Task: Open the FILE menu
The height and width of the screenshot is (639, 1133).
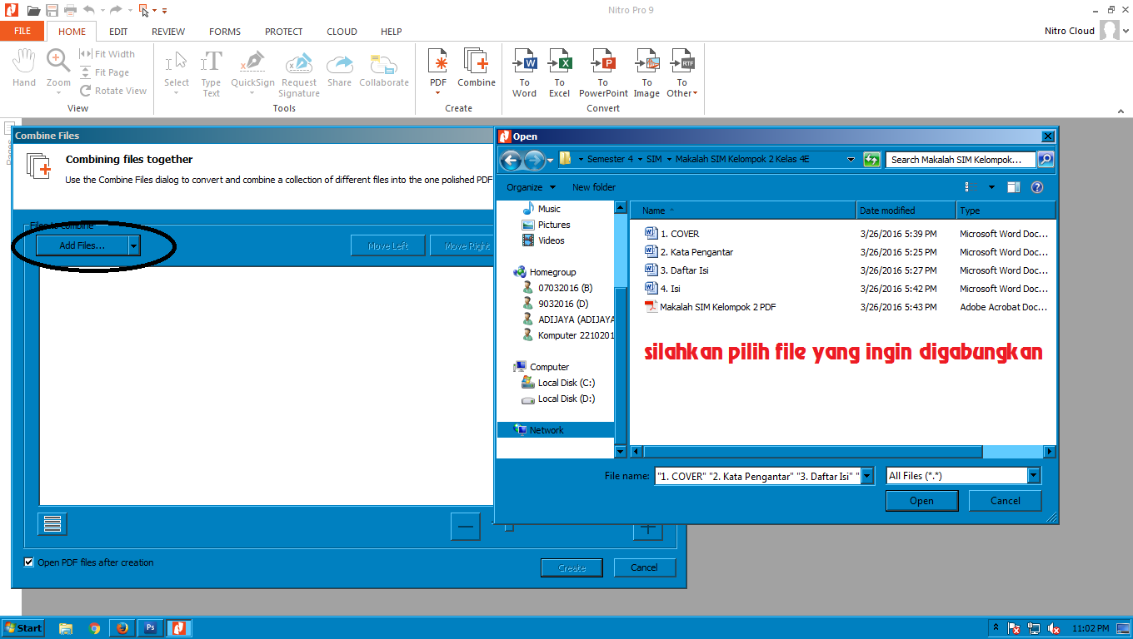Action: 22,31
